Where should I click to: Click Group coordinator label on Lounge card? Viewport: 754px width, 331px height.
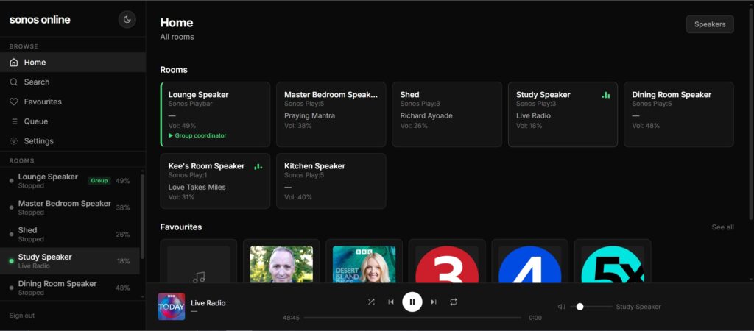(197, 135)
